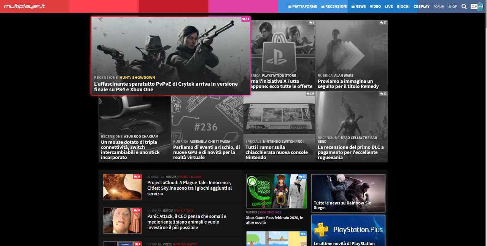Open the Shop link
Screen dimensions: 487x246
pos(452,6)
